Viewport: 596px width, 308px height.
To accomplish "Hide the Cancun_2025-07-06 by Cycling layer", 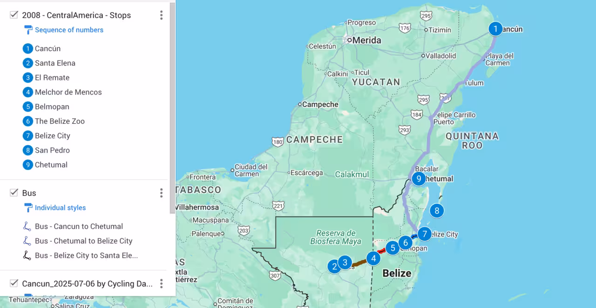I will 14,283.
